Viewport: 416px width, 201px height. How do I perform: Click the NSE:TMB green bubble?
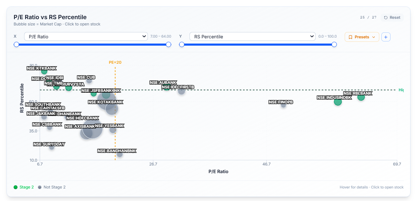pyautogui.click(x=56, y=86)
